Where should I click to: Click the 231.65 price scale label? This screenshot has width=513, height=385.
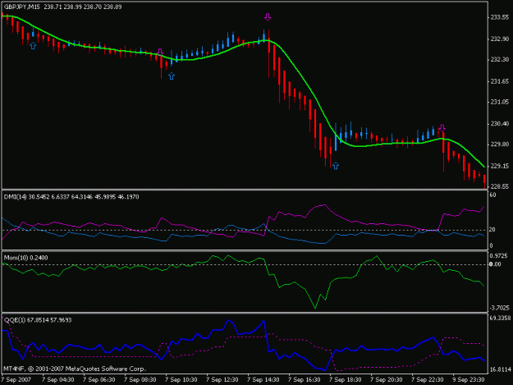500,81
